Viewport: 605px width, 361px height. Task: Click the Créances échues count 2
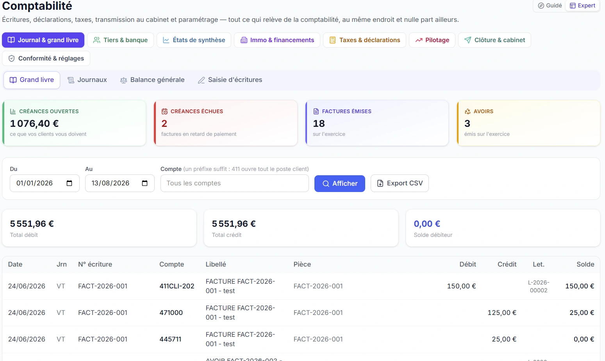pyautogui.click(x=164, y=124)
